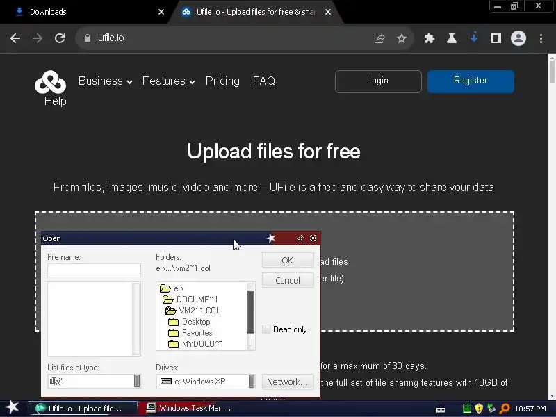Viewport: 556px width, 417px height.
Task: Share this page via share icon
Action: click(379, 38)
